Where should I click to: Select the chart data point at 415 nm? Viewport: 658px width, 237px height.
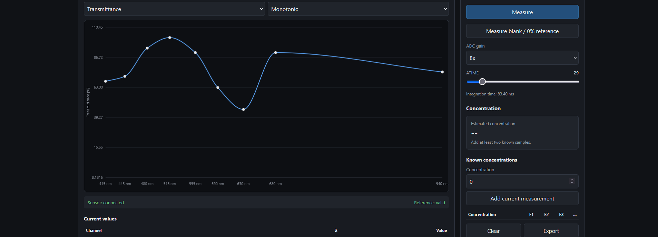click(x=106, y=81)
